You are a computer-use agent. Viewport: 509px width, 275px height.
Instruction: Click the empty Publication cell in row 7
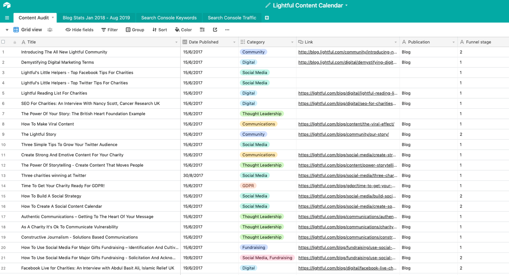pyautogui.click(x=428, y=114)
